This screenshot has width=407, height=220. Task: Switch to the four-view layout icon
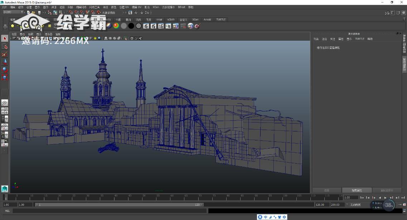click(x=5, y=111)
